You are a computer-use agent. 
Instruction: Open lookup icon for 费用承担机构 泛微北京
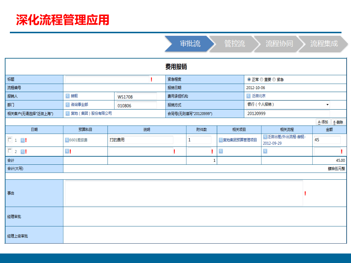pyautogui.click(x=248, y=96)
